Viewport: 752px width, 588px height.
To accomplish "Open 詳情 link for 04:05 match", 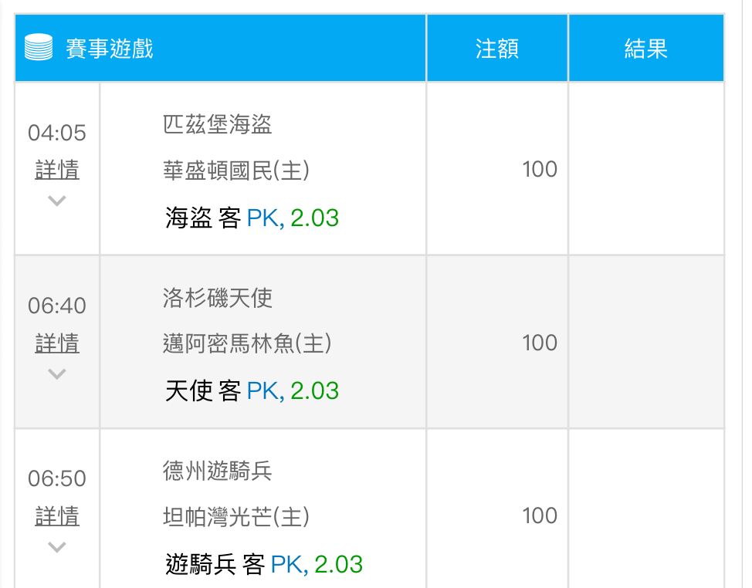I will click(57, 170).
